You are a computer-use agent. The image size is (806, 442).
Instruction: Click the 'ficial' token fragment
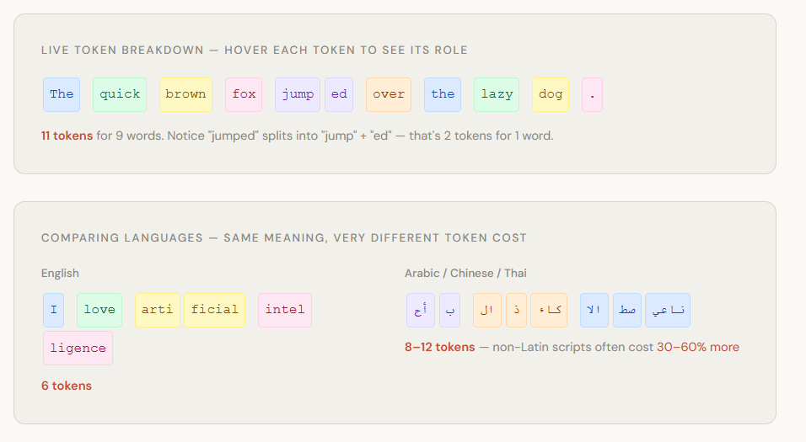[214, 310]
